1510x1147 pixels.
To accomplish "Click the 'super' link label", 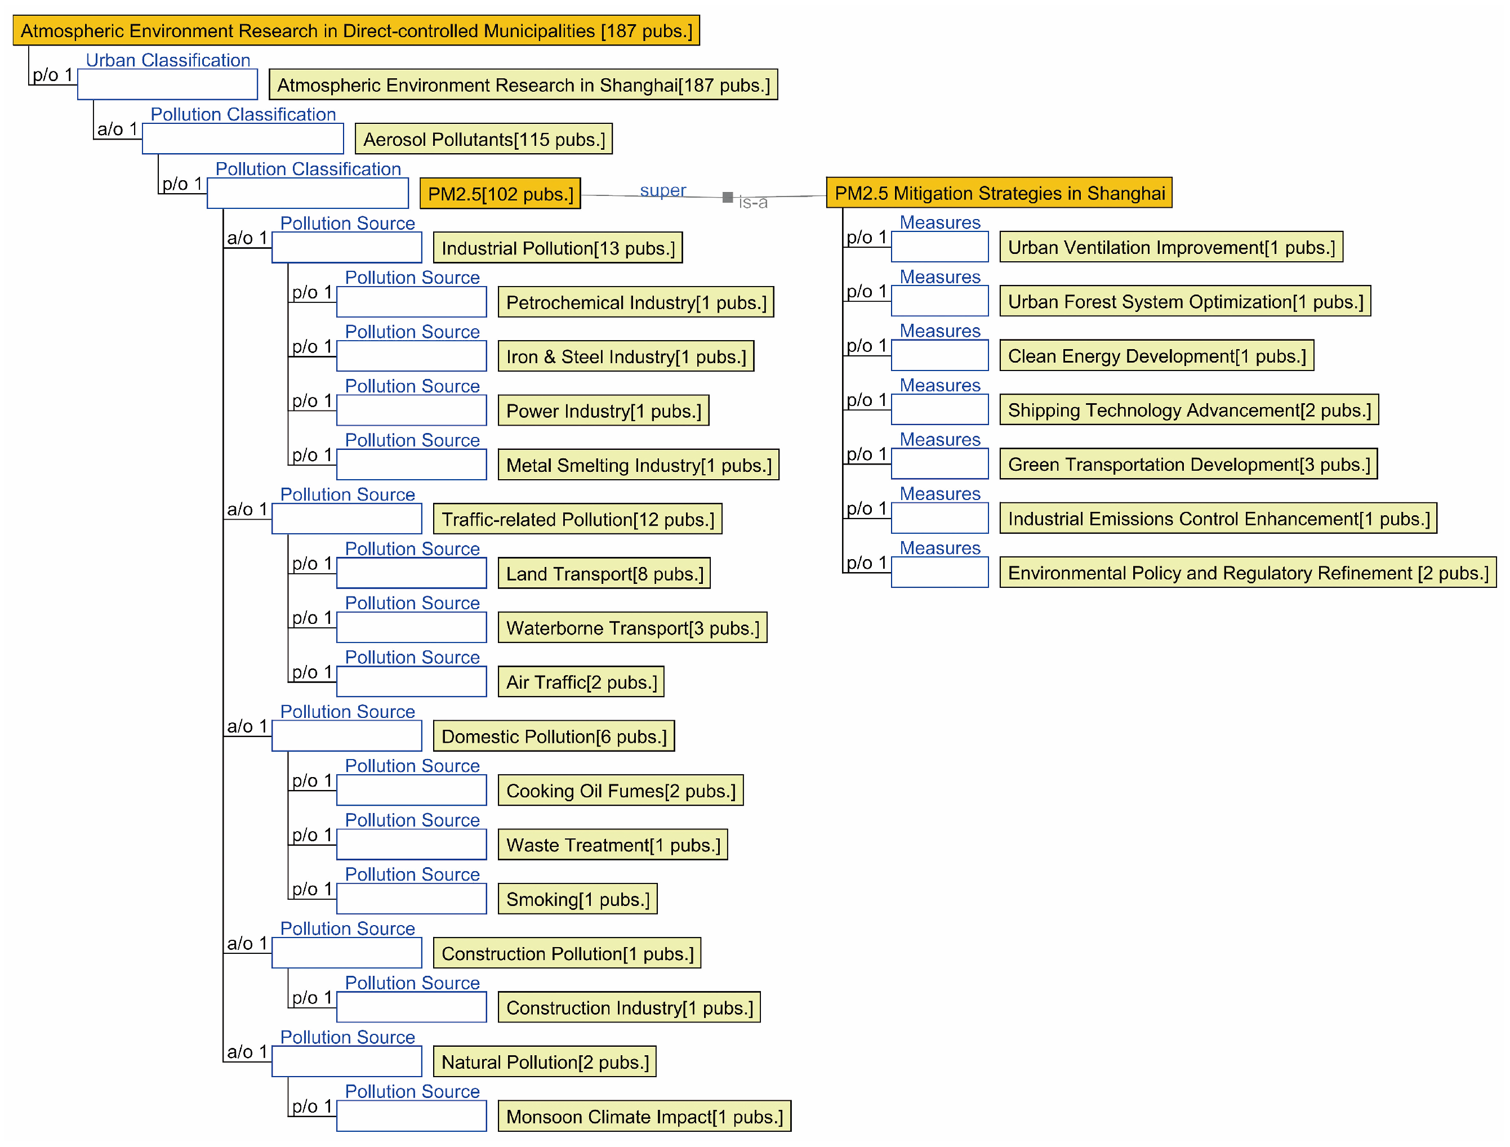I will (x=662, y=190).
